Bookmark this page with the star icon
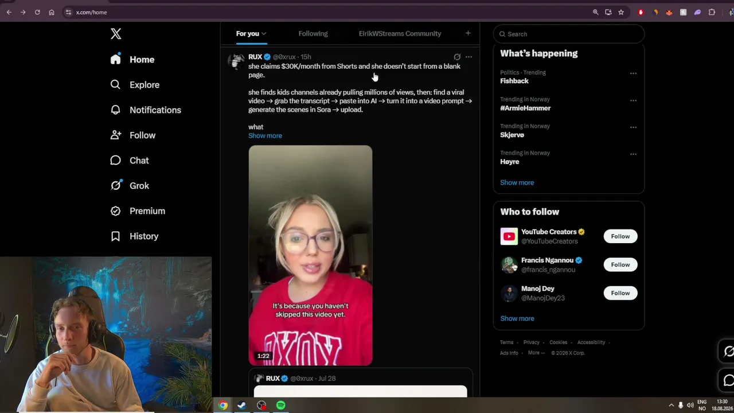 [x=621, y=12]
